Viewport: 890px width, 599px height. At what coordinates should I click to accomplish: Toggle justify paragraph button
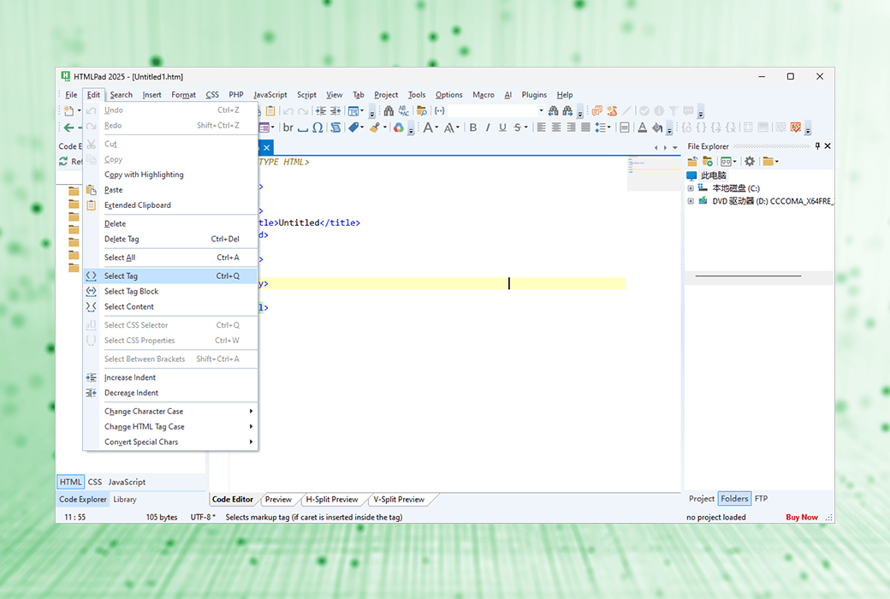pos(585,128)
